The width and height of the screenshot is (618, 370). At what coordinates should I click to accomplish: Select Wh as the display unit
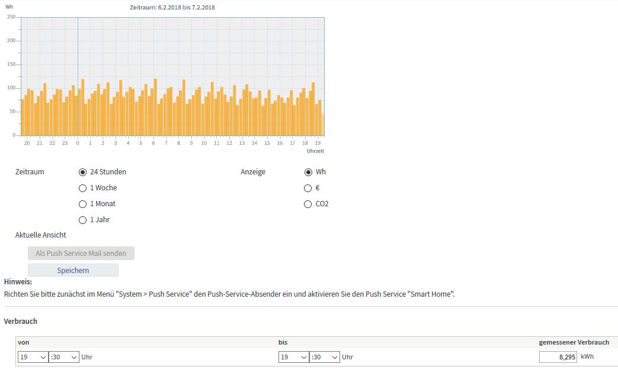pos(308,172)
